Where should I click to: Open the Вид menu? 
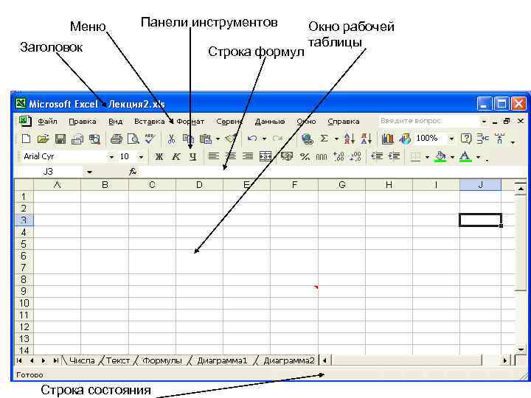pyautogui.click(x=115, y=121)
